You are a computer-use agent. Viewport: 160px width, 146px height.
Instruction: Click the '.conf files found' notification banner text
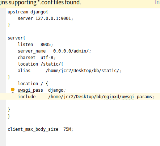[41, 3]
